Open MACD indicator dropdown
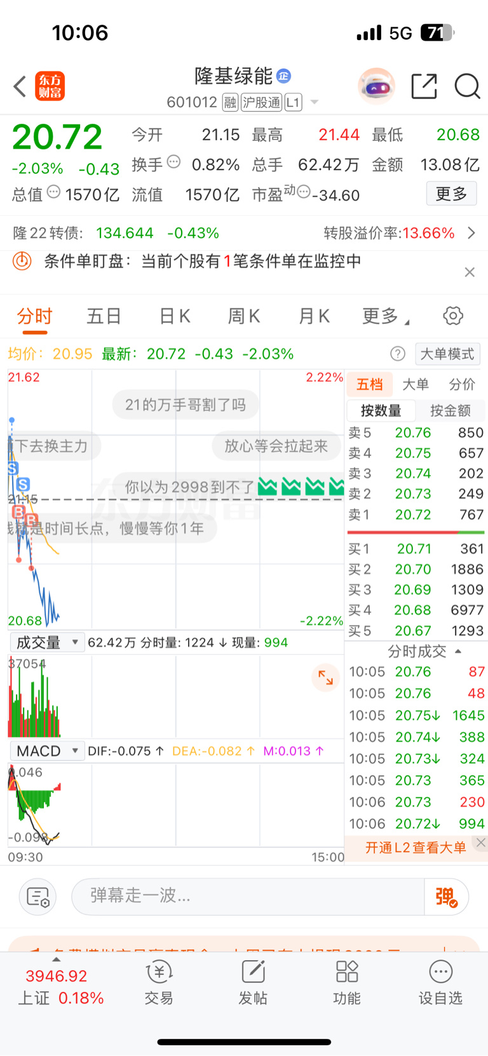This screenshot has height=1056, width=488. point(47,751)
